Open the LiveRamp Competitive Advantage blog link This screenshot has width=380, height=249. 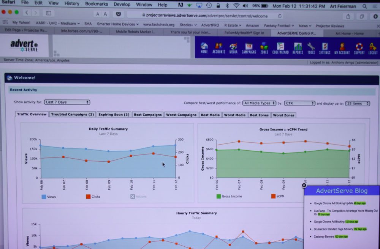pyautogui.click(x=345, y=213)
